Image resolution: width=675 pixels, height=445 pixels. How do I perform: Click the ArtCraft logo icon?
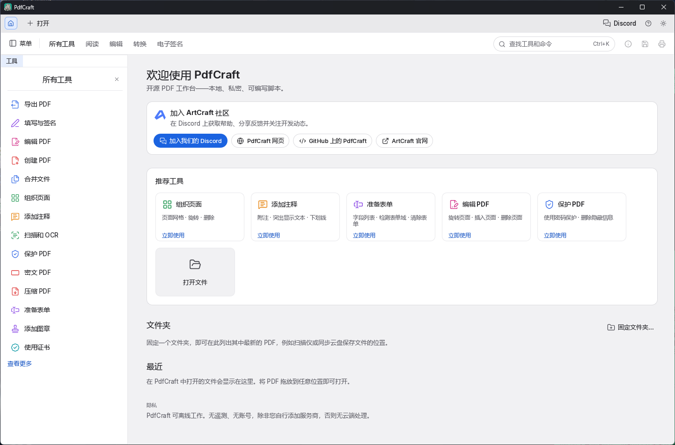pyautogui.click(x=160, y=115)
